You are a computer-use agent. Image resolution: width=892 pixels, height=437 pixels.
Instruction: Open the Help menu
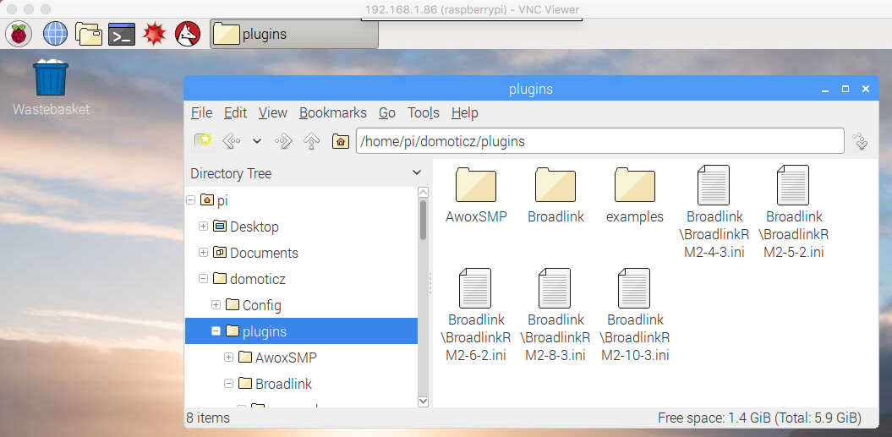point(464,112)
